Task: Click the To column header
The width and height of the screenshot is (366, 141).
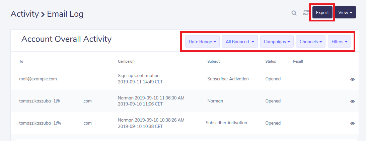Action: (21, 61)
